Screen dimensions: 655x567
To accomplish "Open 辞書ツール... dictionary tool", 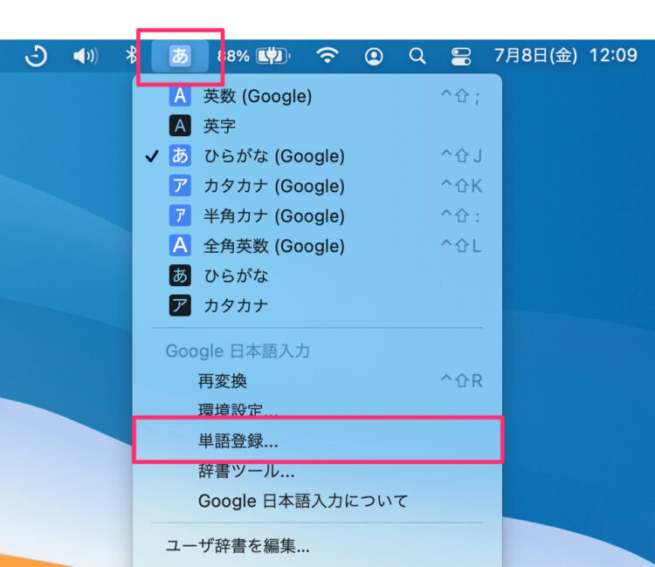I will (317, 471).
